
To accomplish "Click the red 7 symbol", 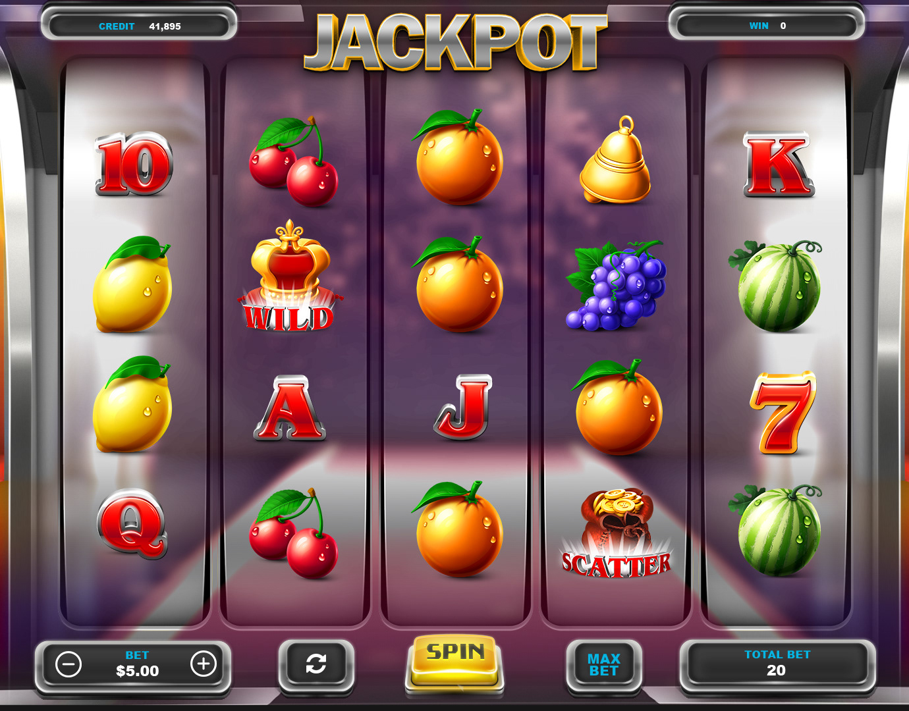I will click(783, 413).
